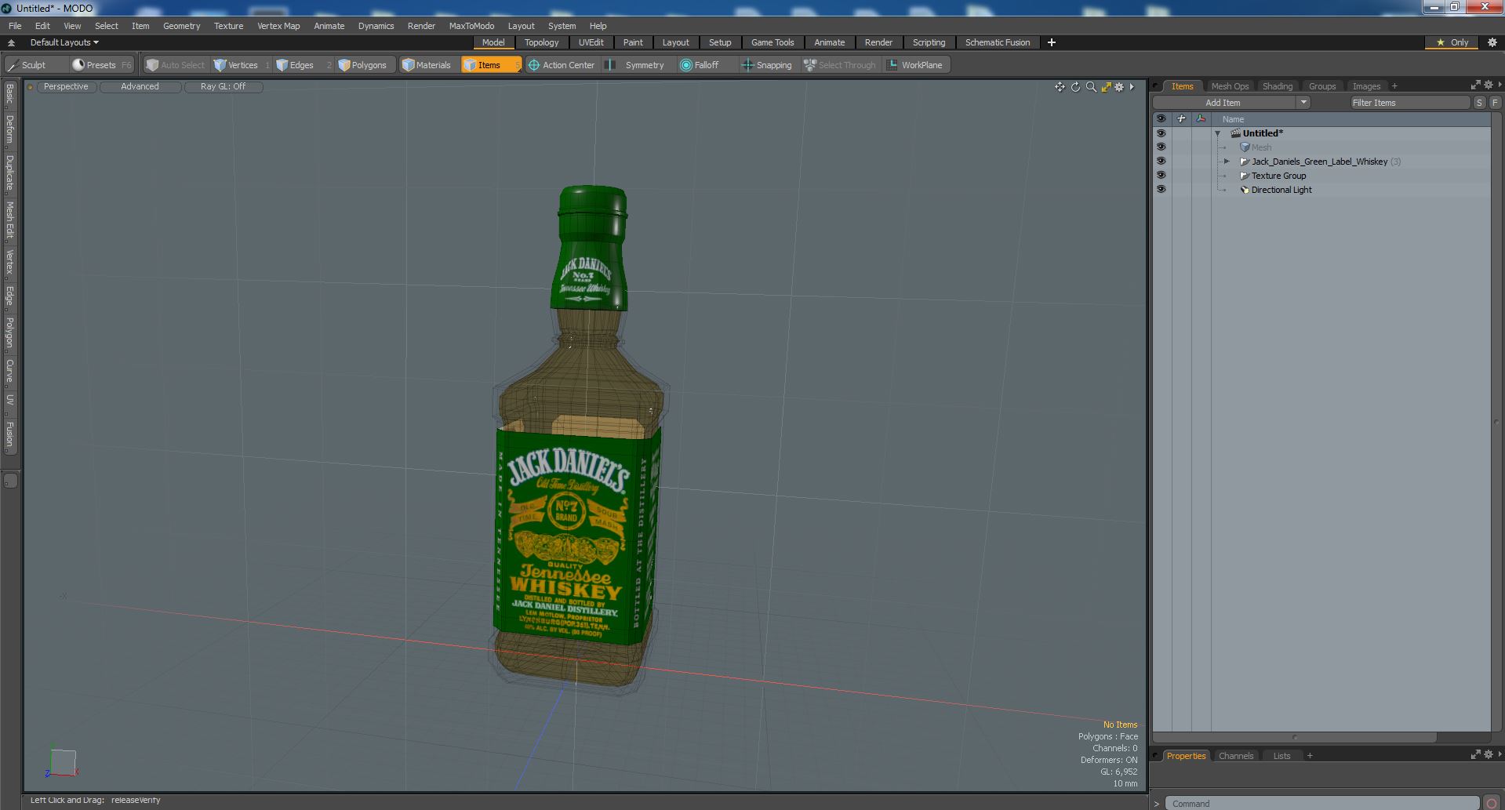Select the Directional Light item
This screenshot has height=810, width=1505.
[1281, 190]
